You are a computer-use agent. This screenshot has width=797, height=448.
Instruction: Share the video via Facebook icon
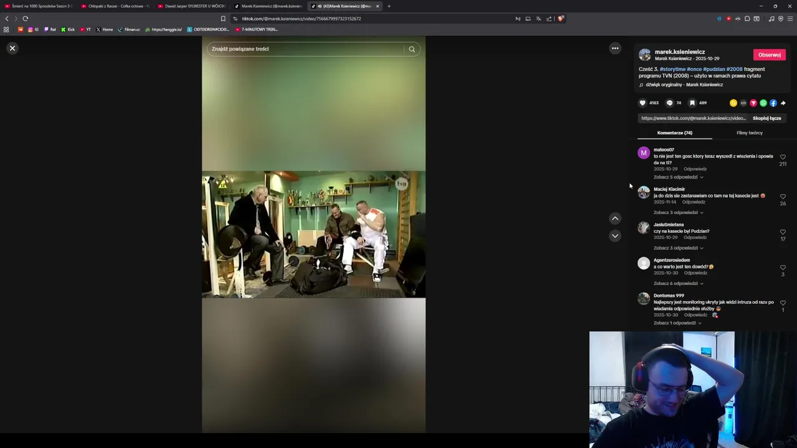(773, 103)
